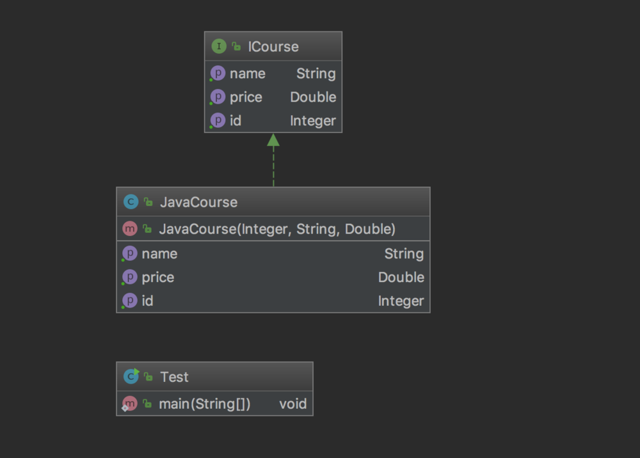Click the JavaCourse class icon
This screenshot has height=458, width=640.
(131, 202)
